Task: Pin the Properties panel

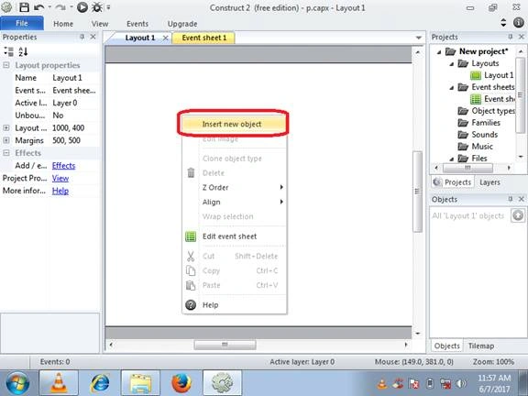Action: point(82,37)
